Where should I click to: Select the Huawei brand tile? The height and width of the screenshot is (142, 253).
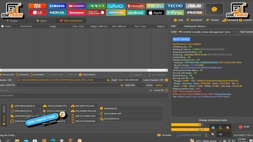tap(77, 6)
